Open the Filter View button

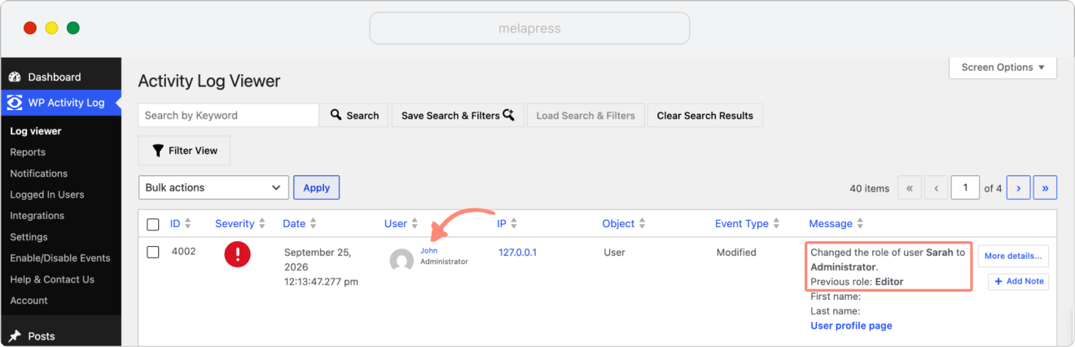click(x=184, y=151)
